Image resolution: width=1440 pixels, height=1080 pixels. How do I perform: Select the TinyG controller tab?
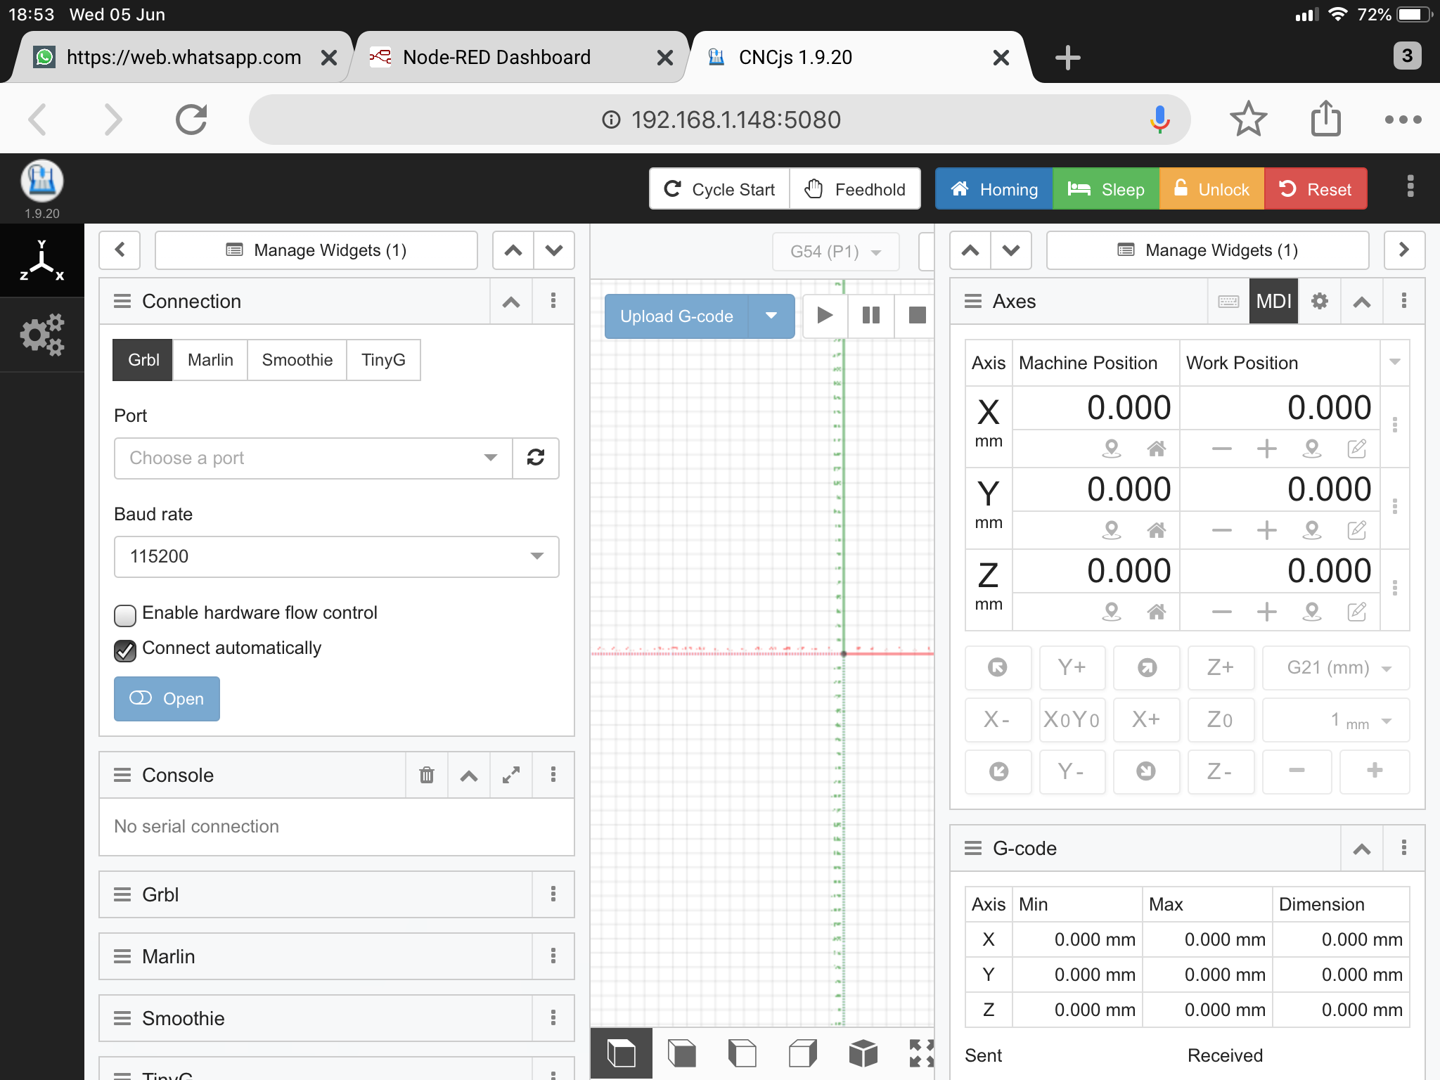coord(383,360)
